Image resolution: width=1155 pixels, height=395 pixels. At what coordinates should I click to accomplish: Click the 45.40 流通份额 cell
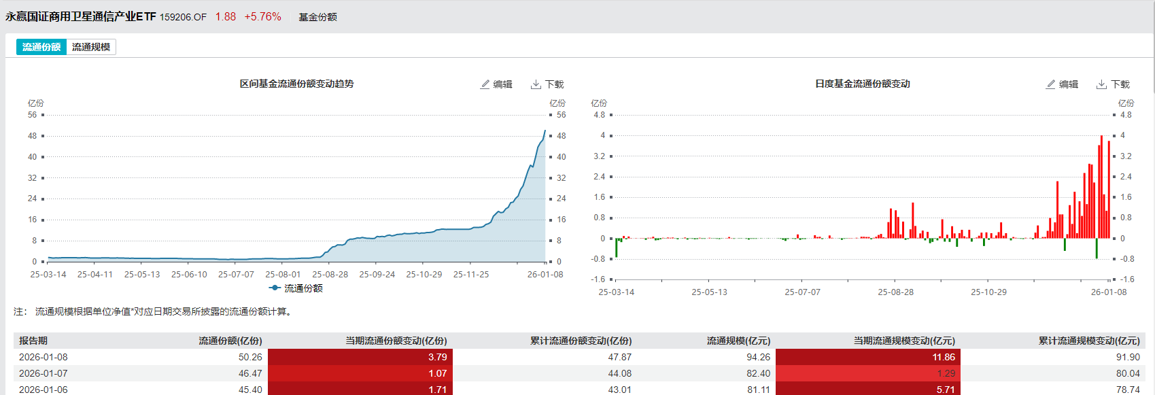[250, 390]
